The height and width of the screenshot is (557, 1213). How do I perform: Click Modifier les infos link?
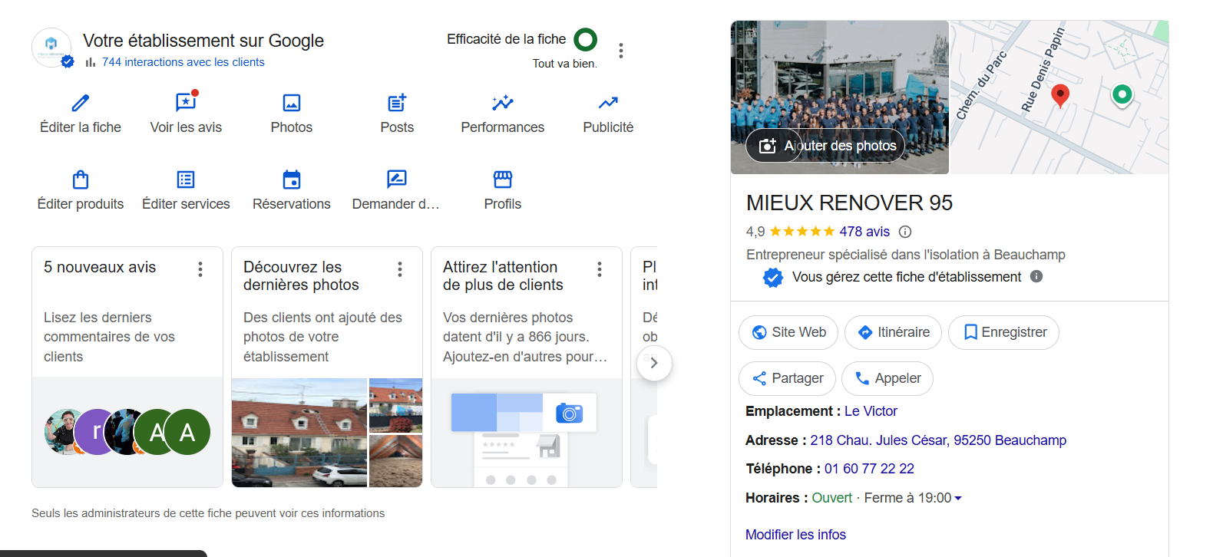click(x=795, y=535)
